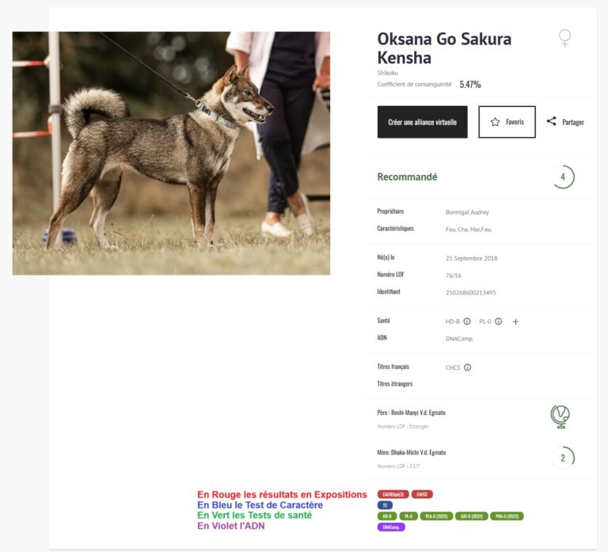Open father Roshi-Manyi V.d. Egmato link

pyautogui.click(x=412, y=413)
